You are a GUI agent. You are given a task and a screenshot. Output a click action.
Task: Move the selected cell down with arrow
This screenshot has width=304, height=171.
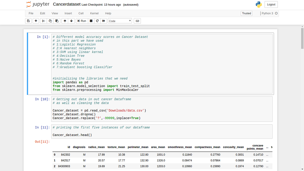coord(71,21)
